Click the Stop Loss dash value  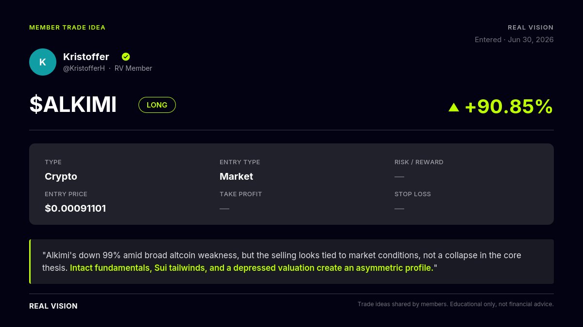click(399, 209)
